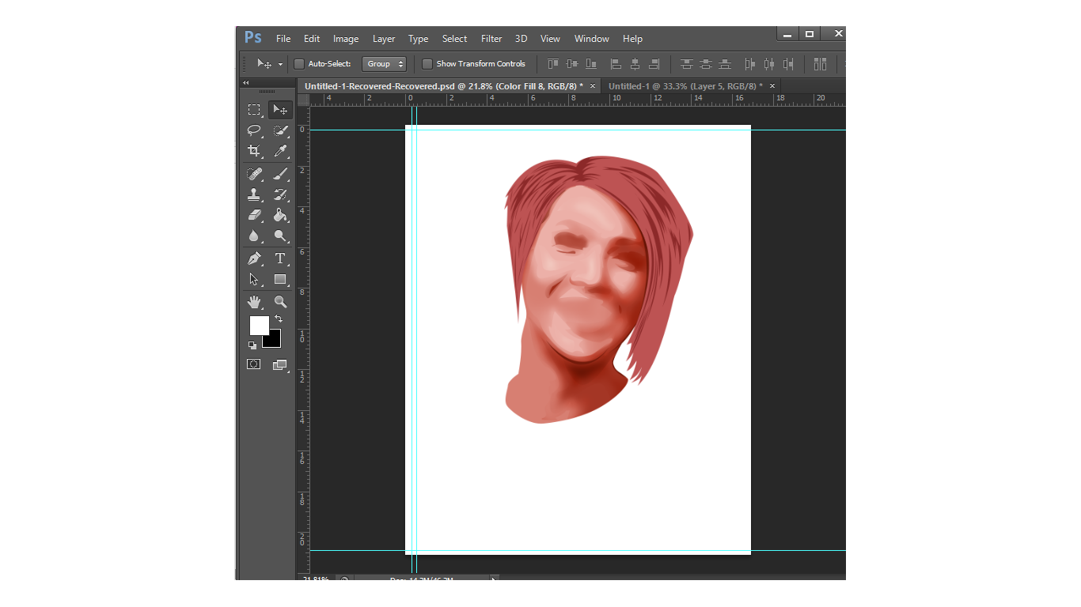Collapse the toolbox with double-arrow button
Screen dimensions: 1081x607
click(x=245, y=83)
